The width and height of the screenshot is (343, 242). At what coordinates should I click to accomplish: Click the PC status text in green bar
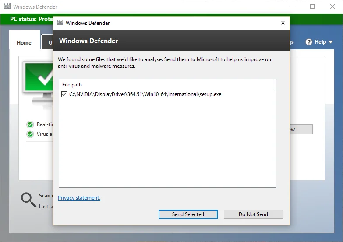point(32,19)
